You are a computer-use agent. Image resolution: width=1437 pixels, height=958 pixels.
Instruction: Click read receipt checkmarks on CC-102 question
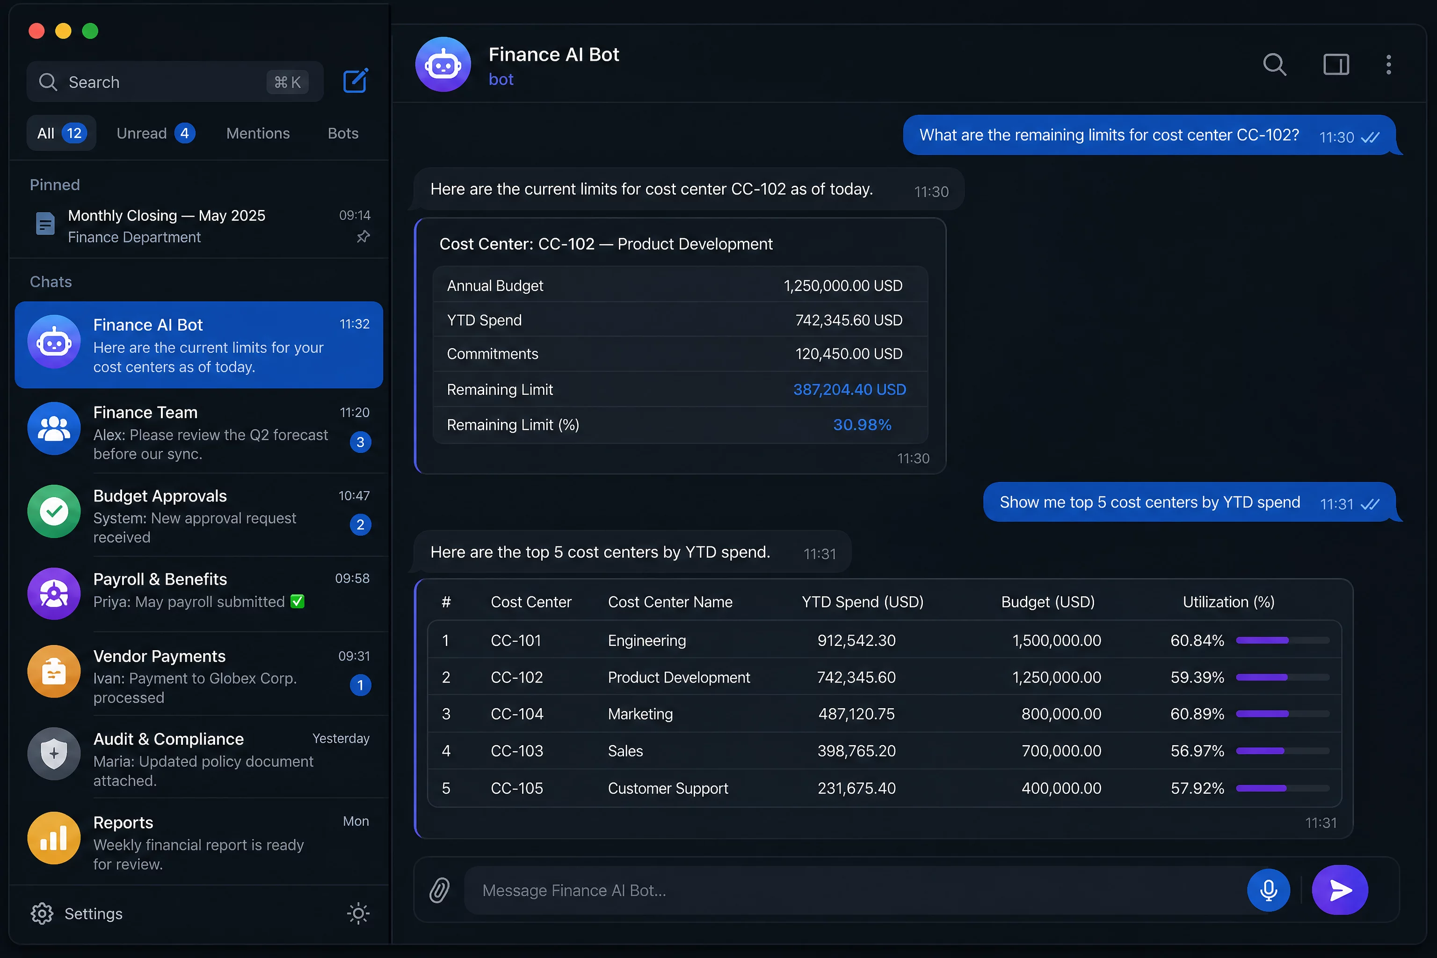click(x=1371, y=138)
